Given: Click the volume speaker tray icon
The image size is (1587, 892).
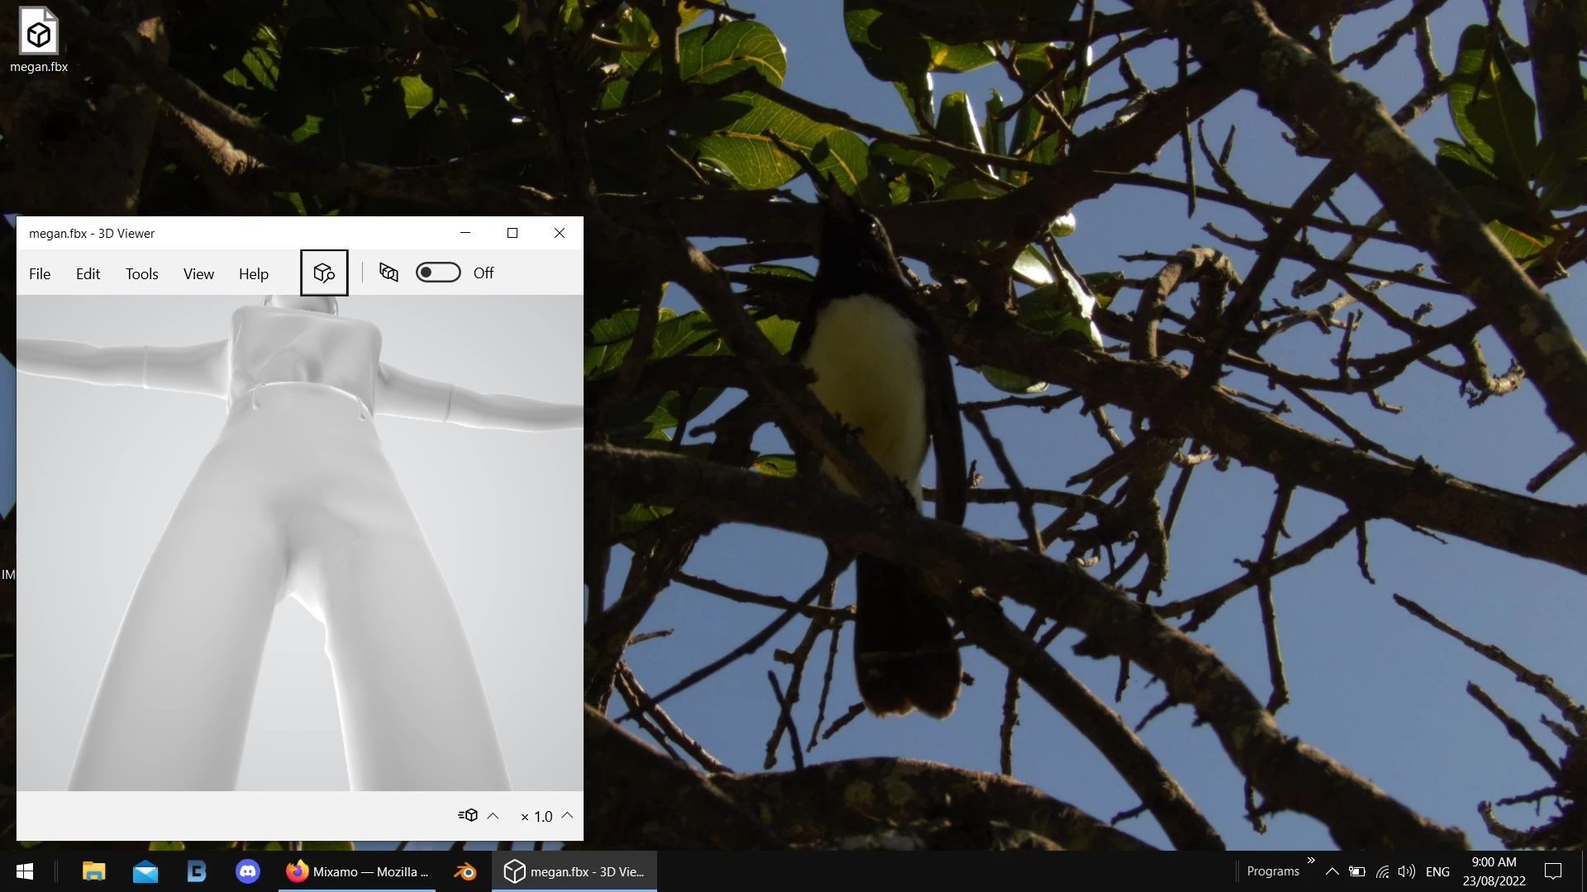Looking at the screenshot, I should pos(1406,871).
